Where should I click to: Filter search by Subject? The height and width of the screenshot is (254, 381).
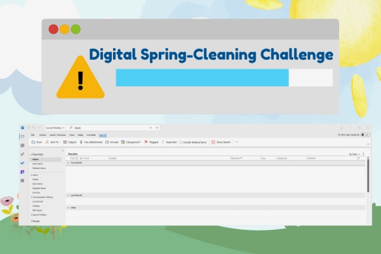tap(70, 142)
